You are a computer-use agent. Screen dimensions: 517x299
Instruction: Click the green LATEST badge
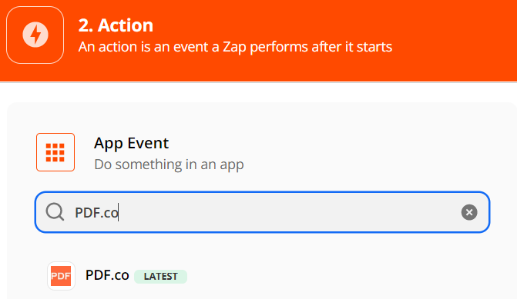coord(160,276)
